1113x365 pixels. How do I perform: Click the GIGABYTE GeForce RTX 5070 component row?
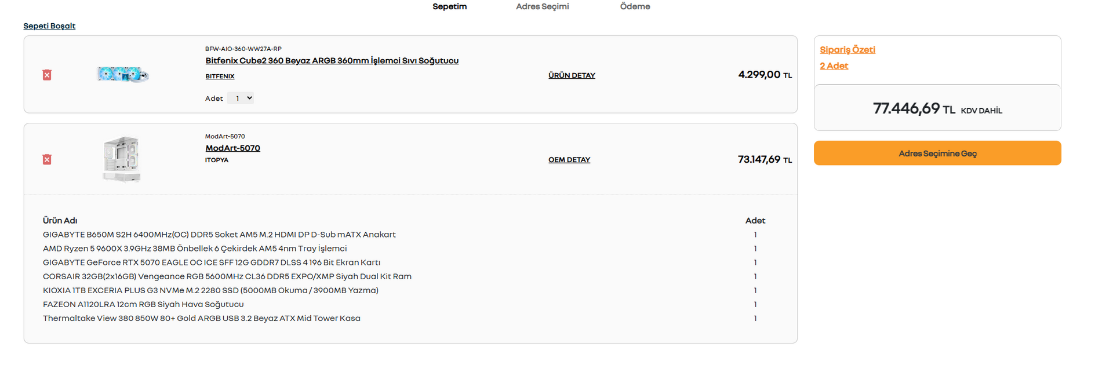pyautogui.click(x=212, y=262)
